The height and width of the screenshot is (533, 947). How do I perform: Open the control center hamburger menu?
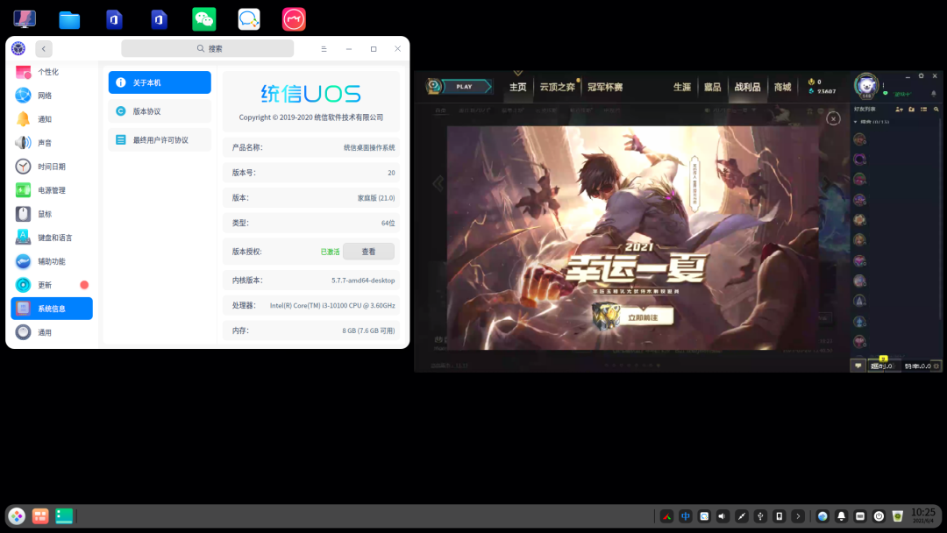[324, 49]
